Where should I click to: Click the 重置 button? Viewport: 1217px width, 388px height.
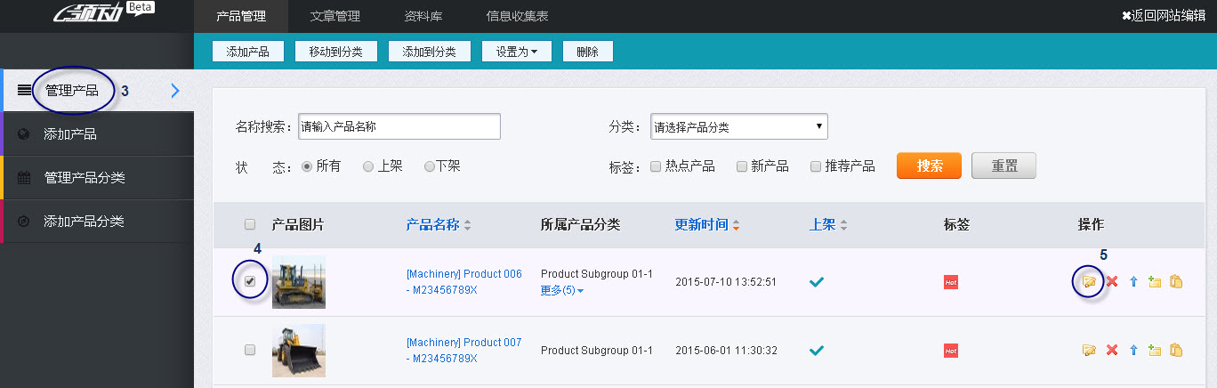pos(1003,166)
